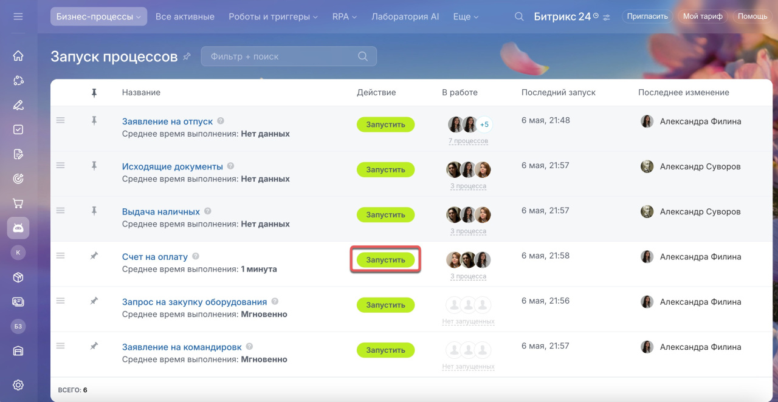The image size is (778, 402).
Task: Open the home icon in sidebar
Action: 18,56
